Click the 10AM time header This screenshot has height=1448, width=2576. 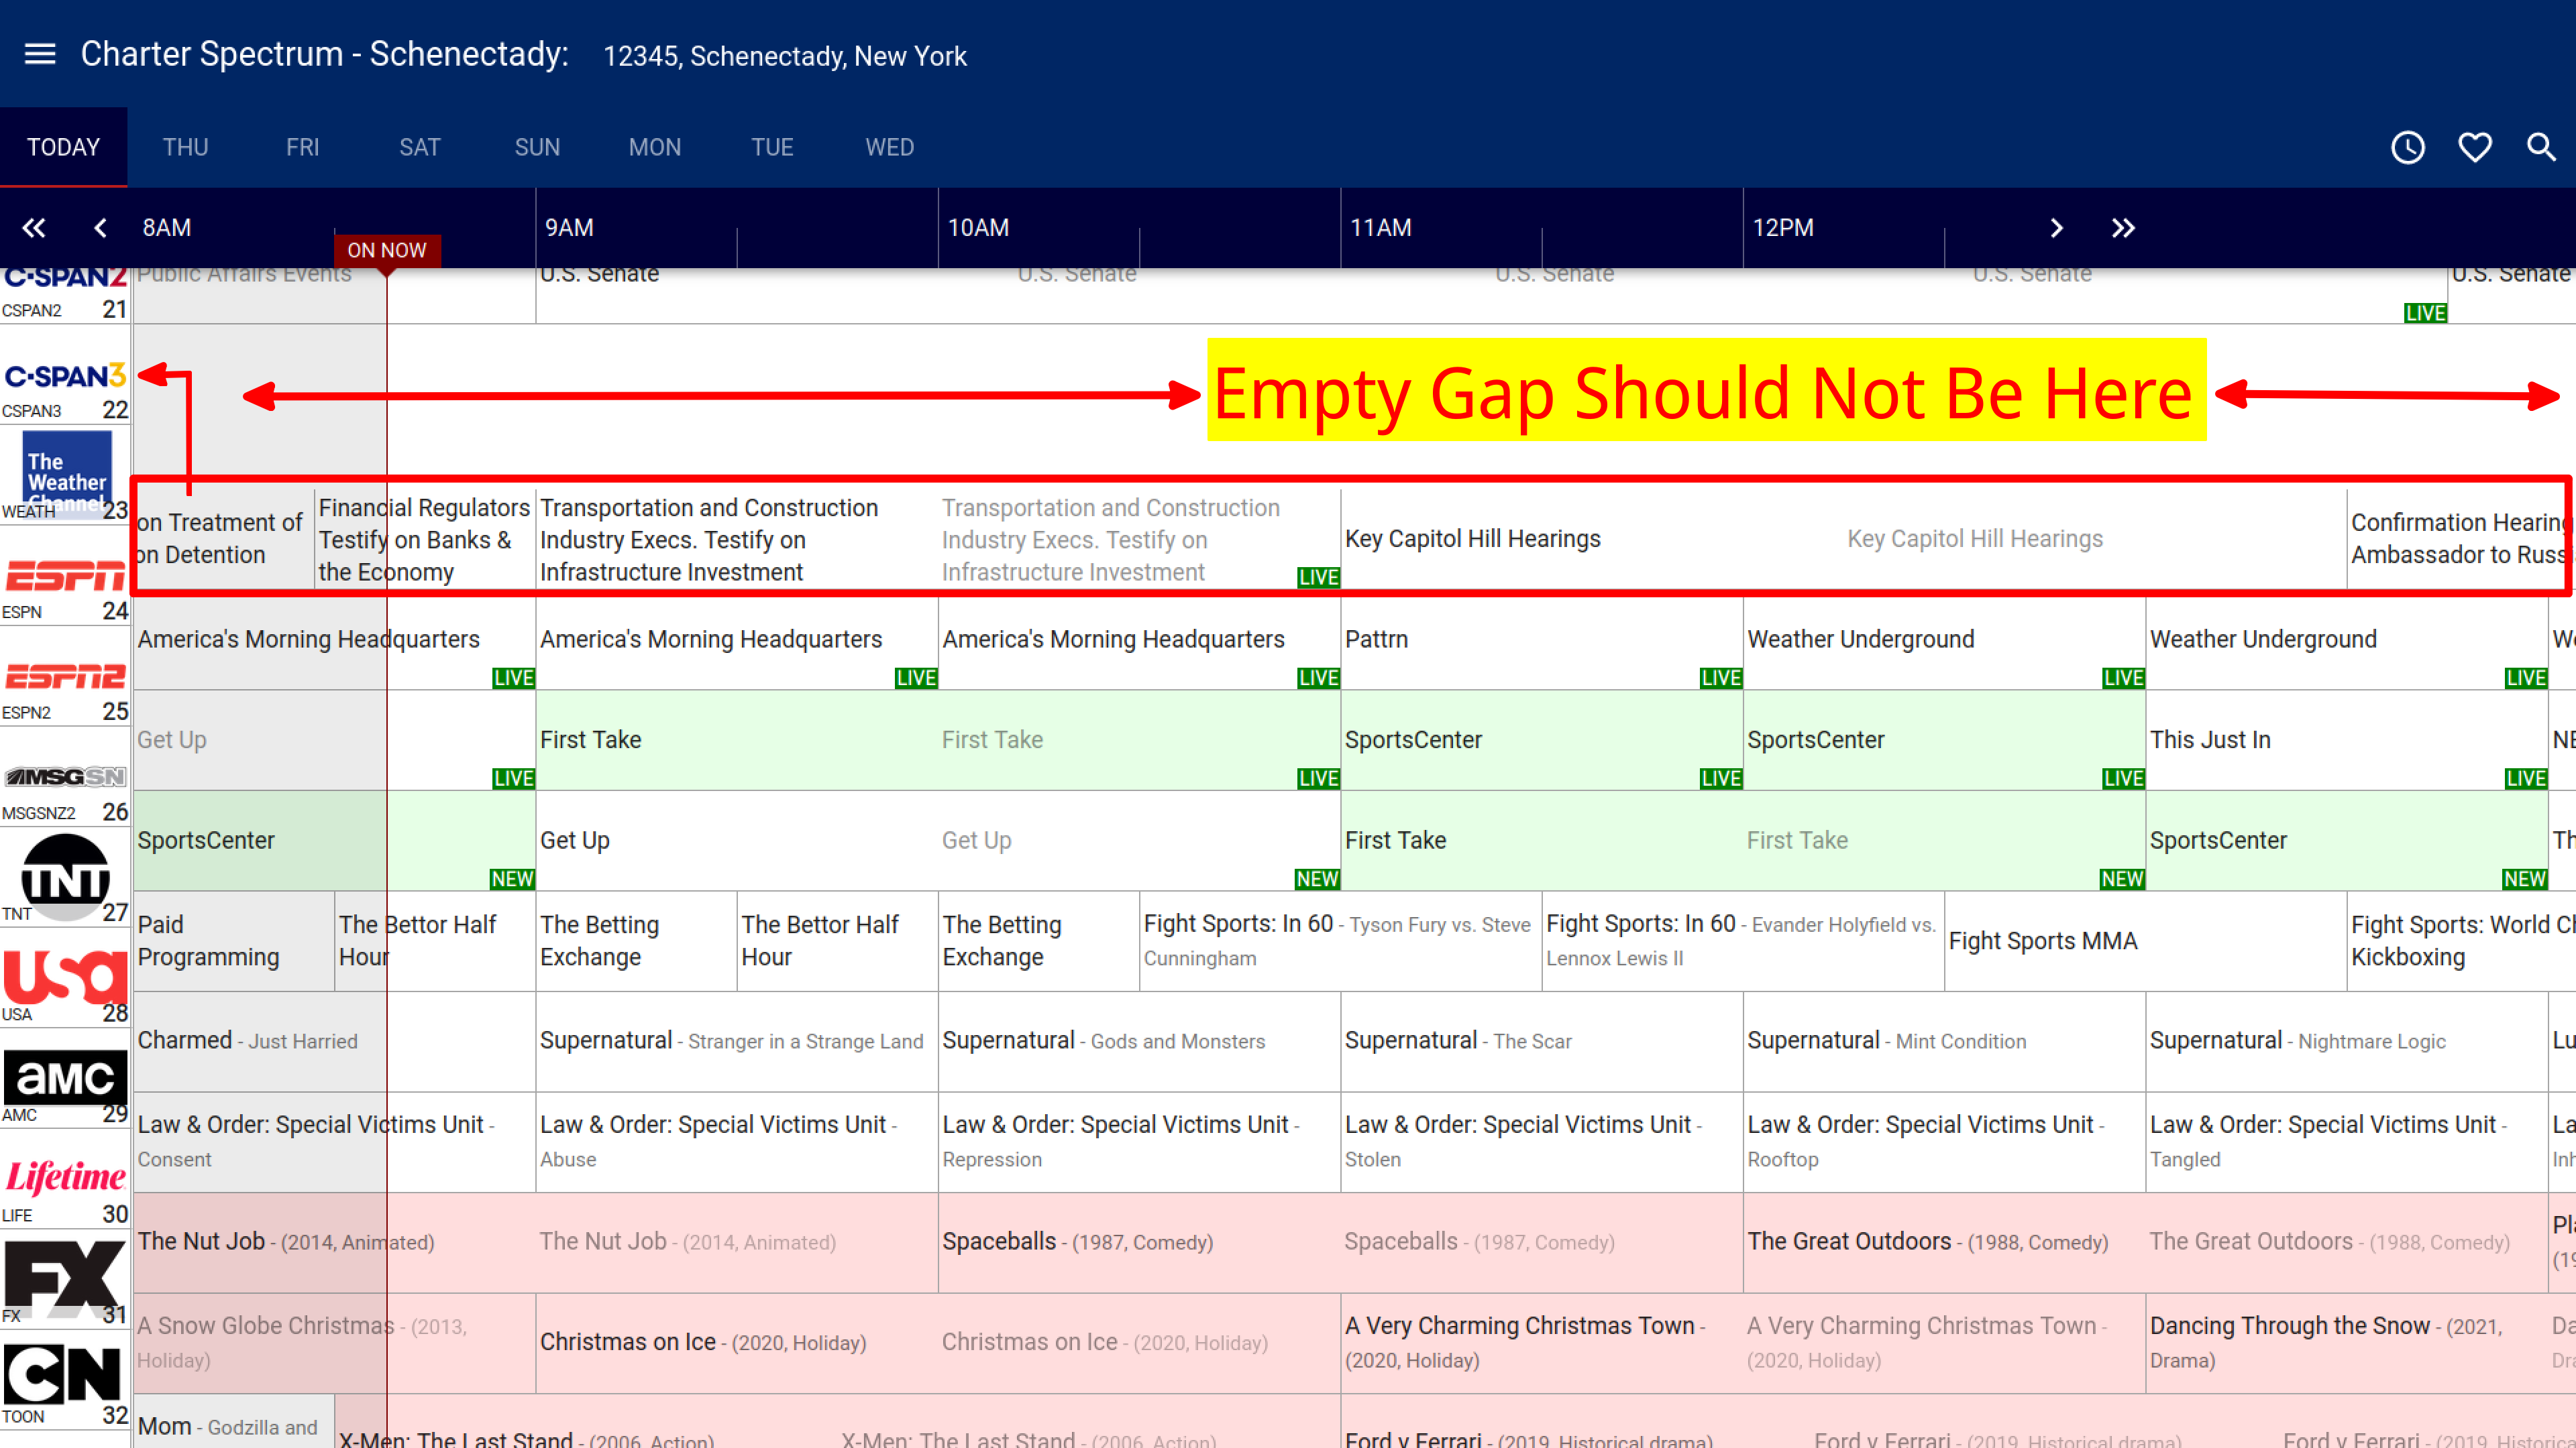coord(978,228)
